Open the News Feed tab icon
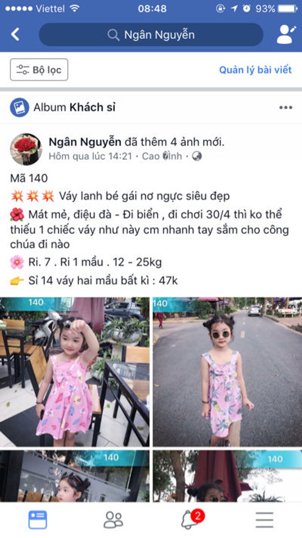This screenshot has height=538, width=302. click(37, 520)
